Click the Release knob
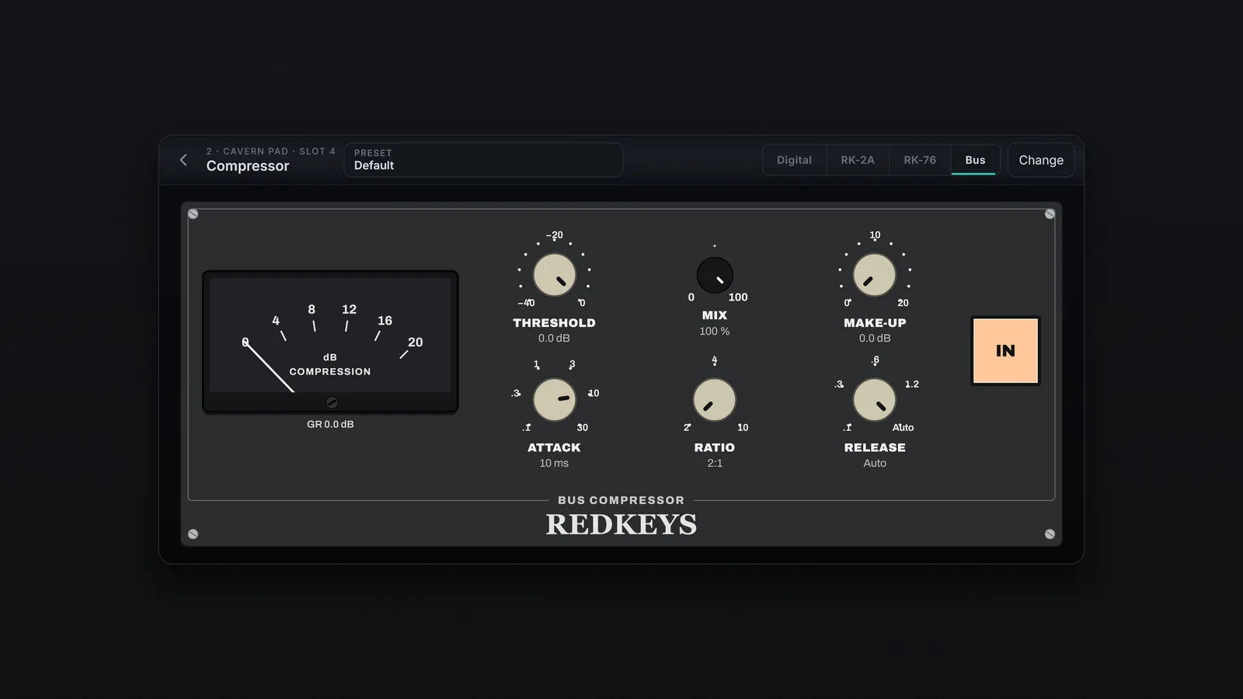The width and height of the screenshot is (1243, 699). [875, 399]
